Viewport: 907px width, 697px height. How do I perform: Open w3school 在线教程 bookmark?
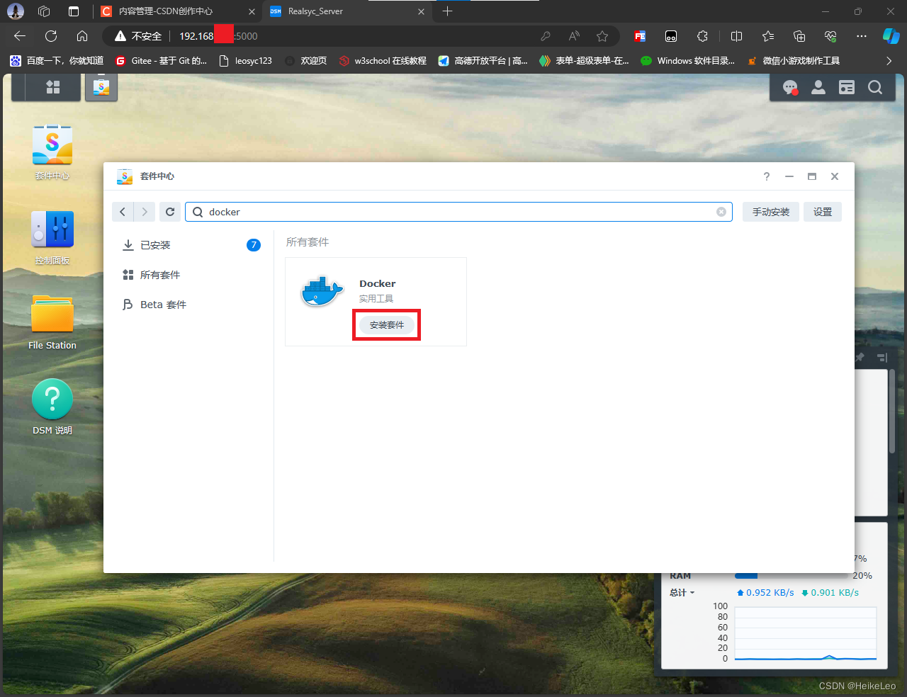pos(383,61)
